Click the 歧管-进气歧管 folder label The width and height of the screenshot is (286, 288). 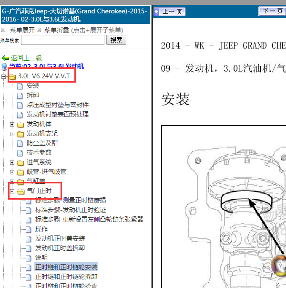pyautogui.click(x=46, y=172)
